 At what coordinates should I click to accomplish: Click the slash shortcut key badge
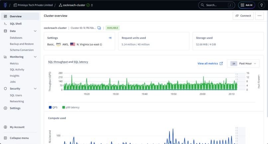pyautogui.click(x=230, y=5)
